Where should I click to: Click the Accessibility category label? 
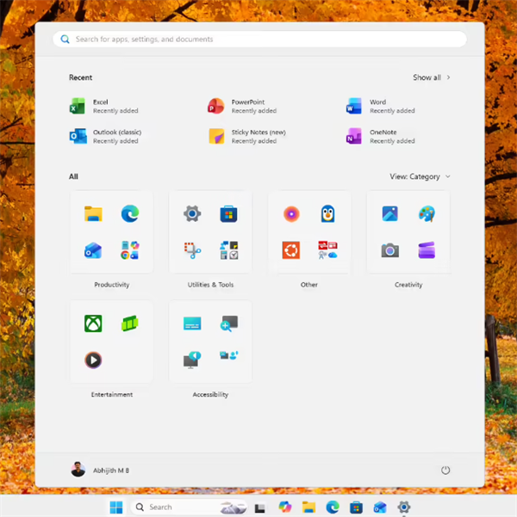210,394
